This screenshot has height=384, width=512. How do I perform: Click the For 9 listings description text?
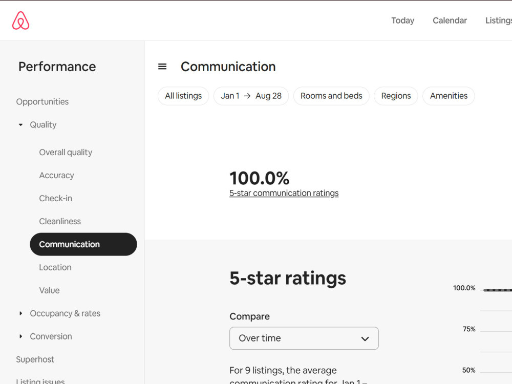tap(299, 375)
